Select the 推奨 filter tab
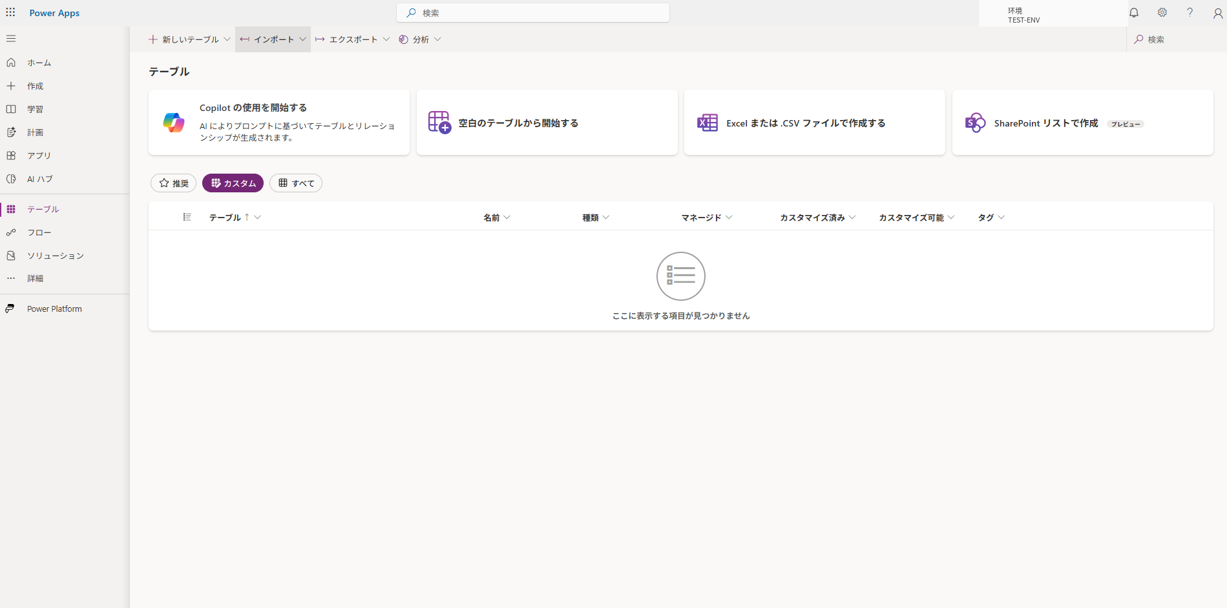 point(173,183)
